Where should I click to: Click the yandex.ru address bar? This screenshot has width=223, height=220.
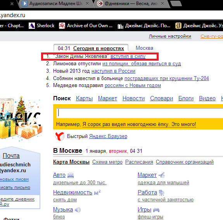coord(112,15)
